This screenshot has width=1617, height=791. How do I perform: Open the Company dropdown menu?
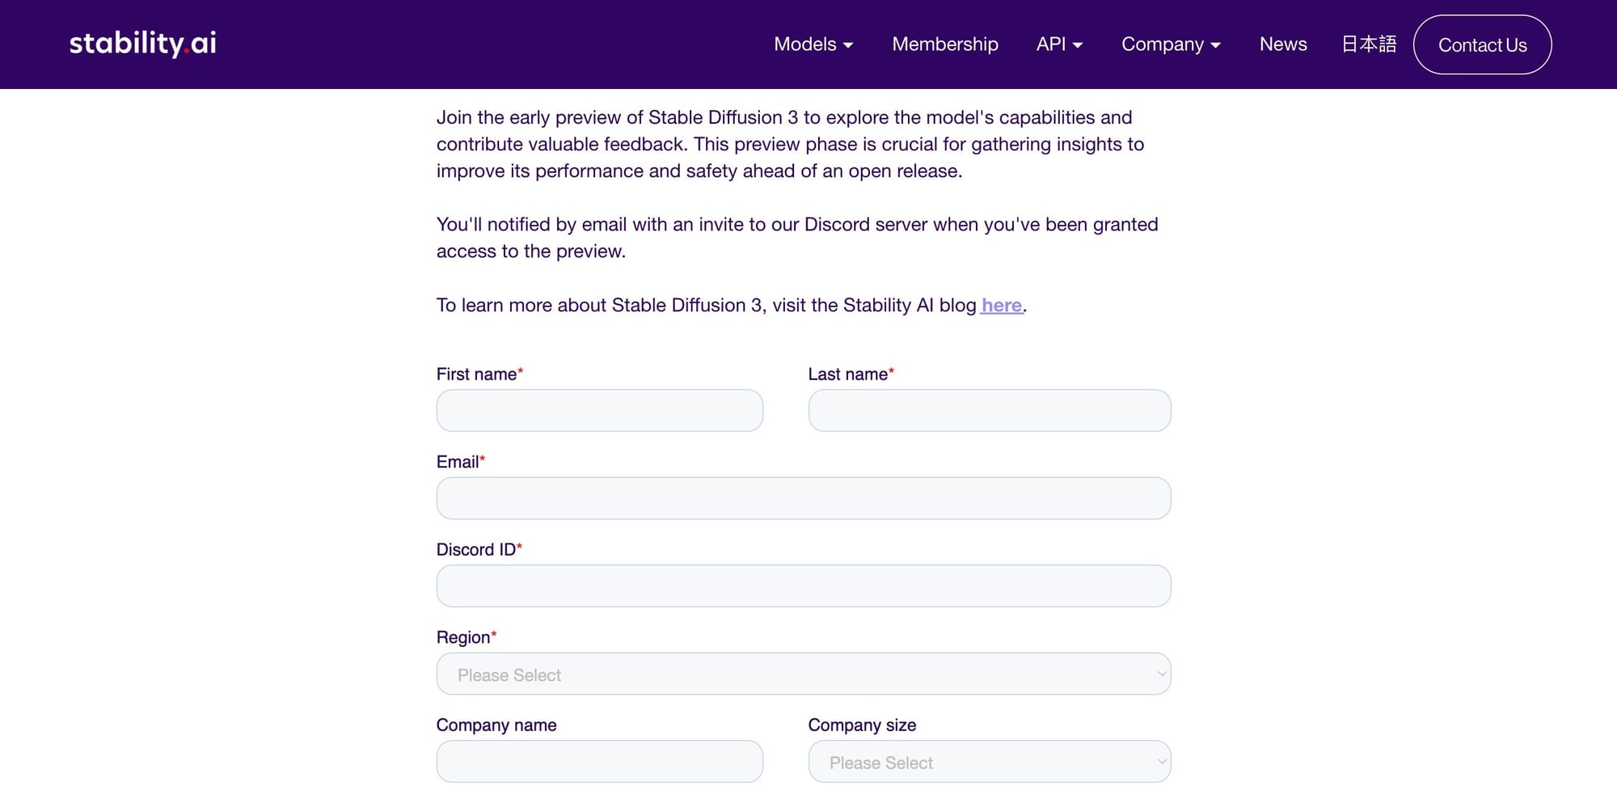click(x=1170, y=44)
